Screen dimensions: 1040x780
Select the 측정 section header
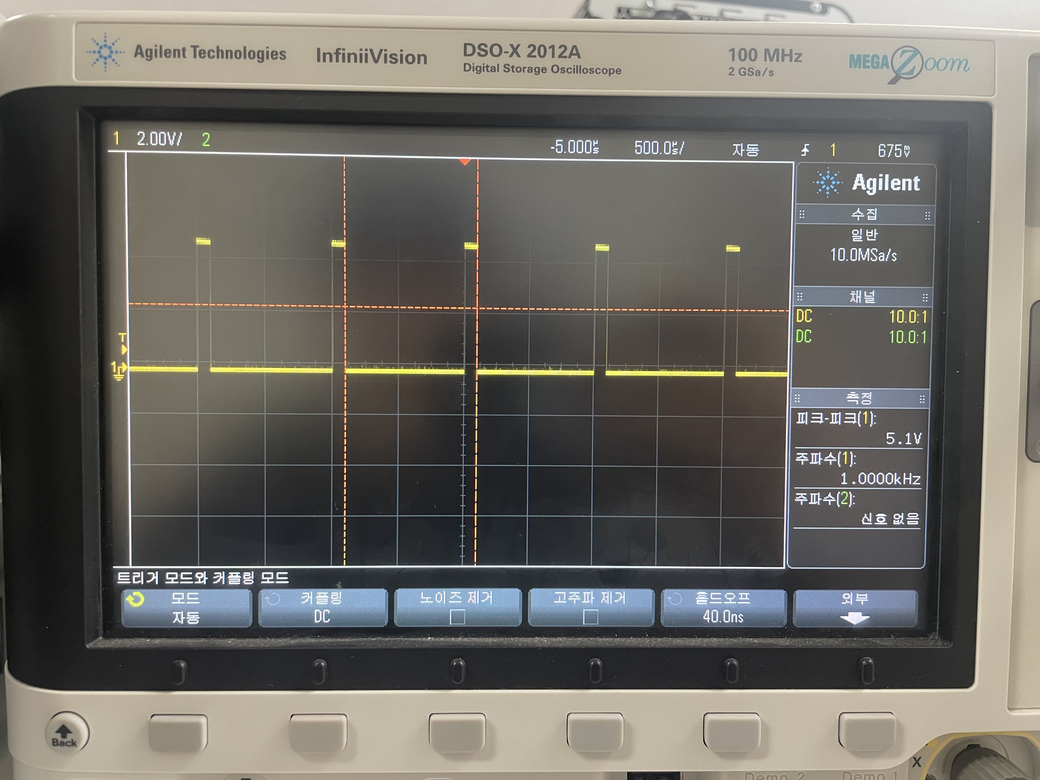coord(859,399)
